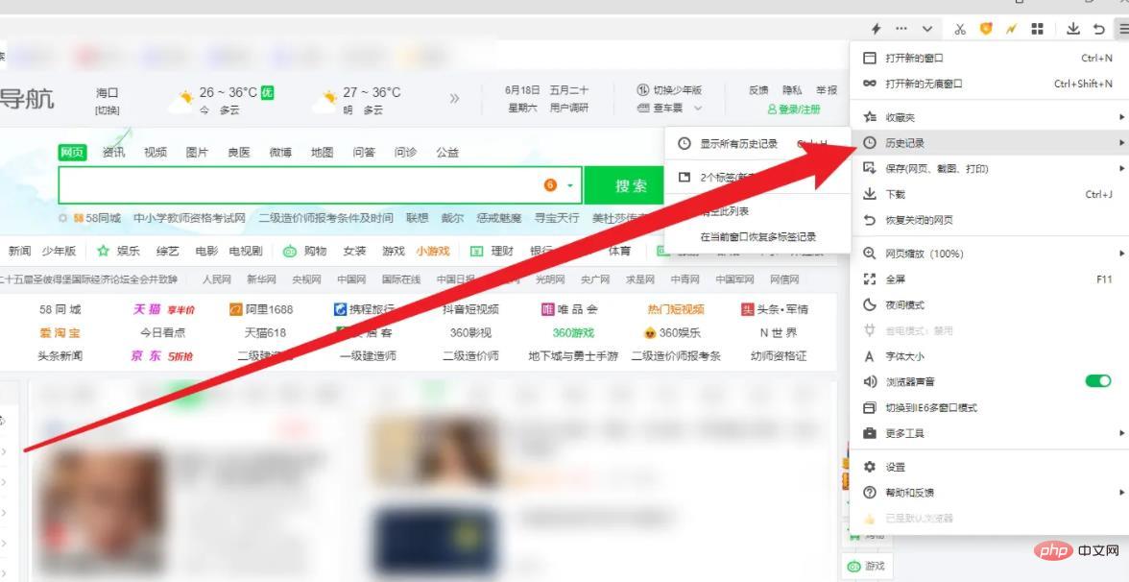This screenshot has height=582, width=1129.
Task: Click the 购物 category icon
Action: click(x=289, y=252)
